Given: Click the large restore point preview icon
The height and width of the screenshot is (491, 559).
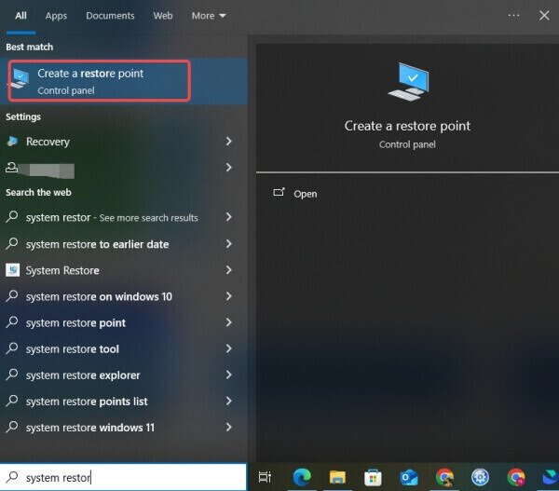Looking at the screenshot, I should pyautogui.click(x=409, y=82).
